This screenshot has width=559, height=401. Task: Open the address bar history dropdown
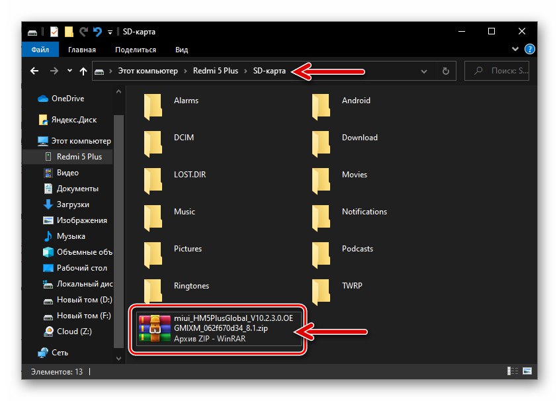[x=424, y=71]
